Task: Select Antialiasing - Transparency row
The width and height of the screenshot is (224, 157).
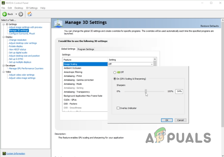Action: tap(85, 92)
